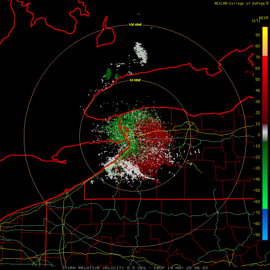Click the "-40" value on the velocity scale
Viewport: 270px width, 270px height.
[x=256, y=179]
